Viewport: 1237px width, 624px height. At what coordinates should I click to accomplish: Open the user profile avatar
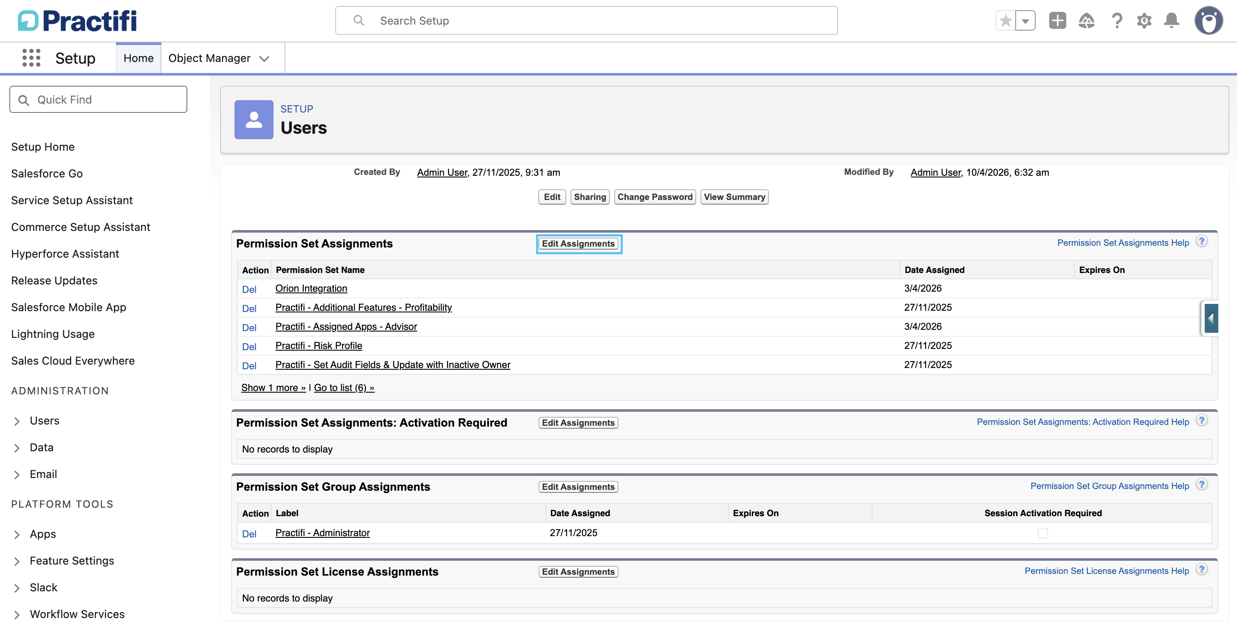(x=1209, y=21)
